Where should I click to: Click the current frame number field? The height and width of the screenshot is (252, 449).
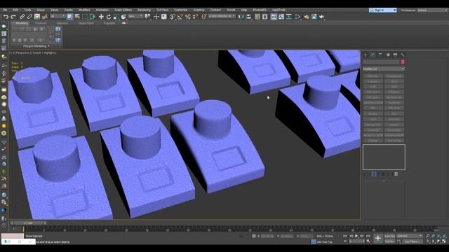tap(356, 241)
